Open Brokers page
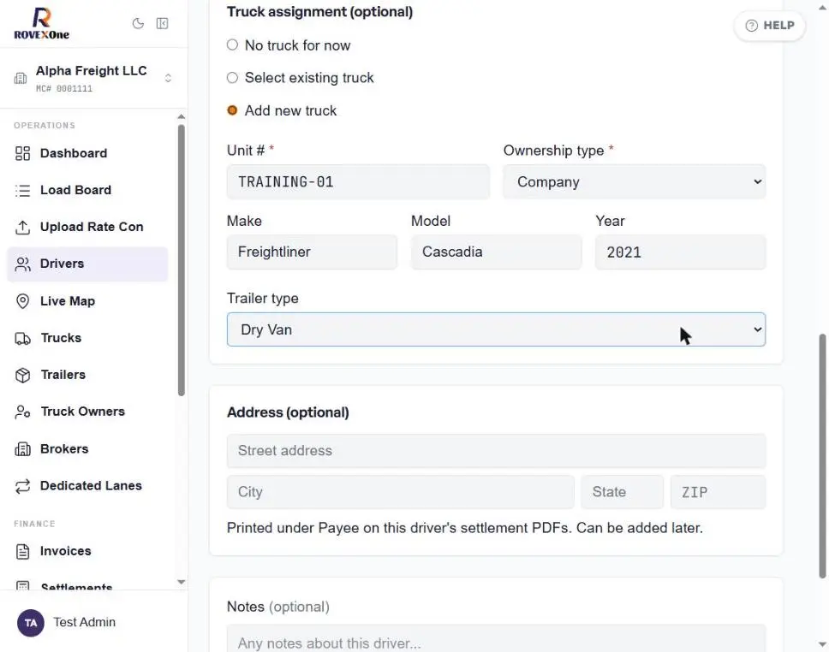Screen dimensions: 829x652 [x=87, y=449]
